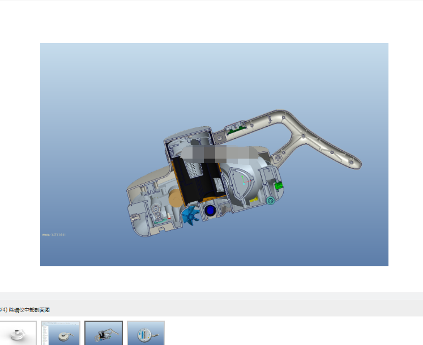Select the cutaway section view thumbnail
This screenshot has height=345, width=423.
[x=104, y=333]
